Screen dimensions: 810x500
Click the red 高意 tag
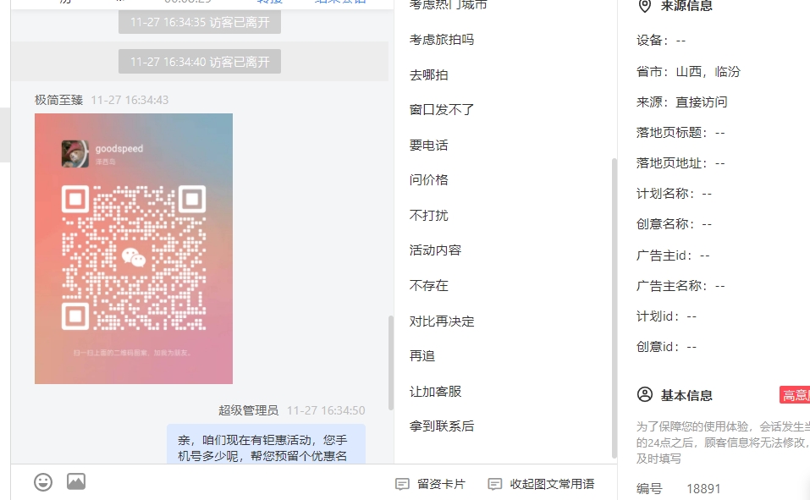(795, 395)
